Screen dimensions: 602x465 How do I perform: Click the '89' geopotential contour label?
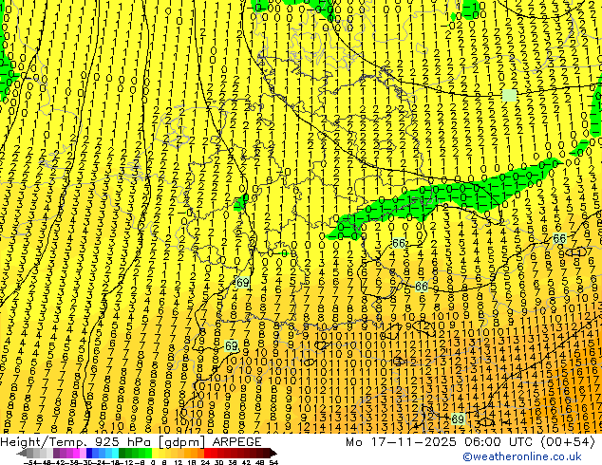point(458,418)
